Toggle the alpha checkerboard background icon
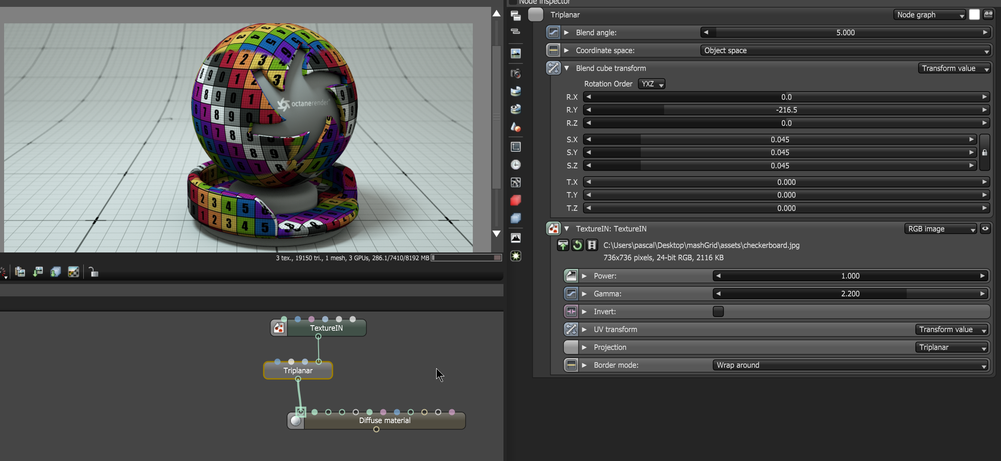 point(73,272)
